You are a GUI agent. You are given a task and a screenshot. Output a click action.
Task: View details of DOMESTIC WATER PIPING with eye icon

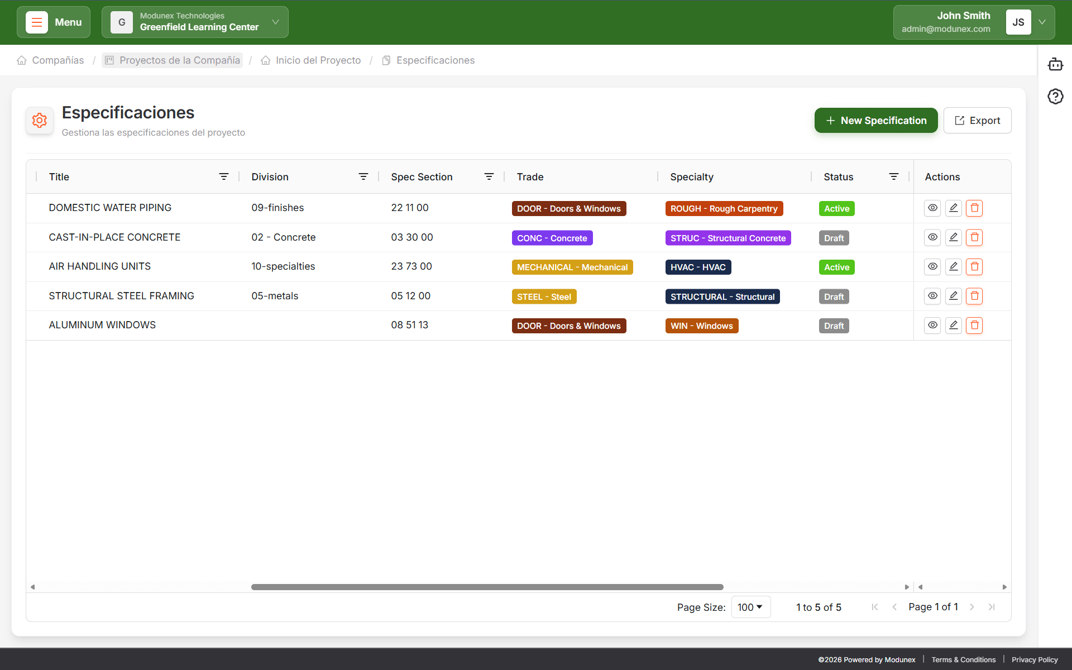click(x=932, y=208)
